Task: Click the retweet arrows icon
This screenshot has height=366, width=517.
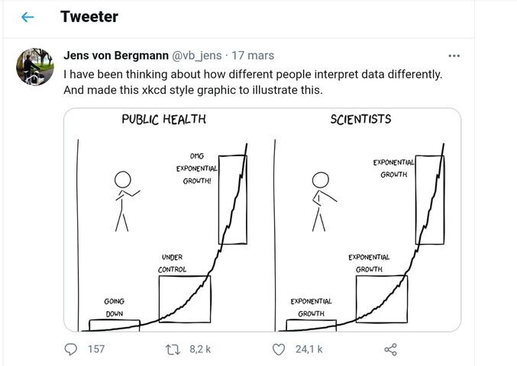Action: (x=174, y=349)
